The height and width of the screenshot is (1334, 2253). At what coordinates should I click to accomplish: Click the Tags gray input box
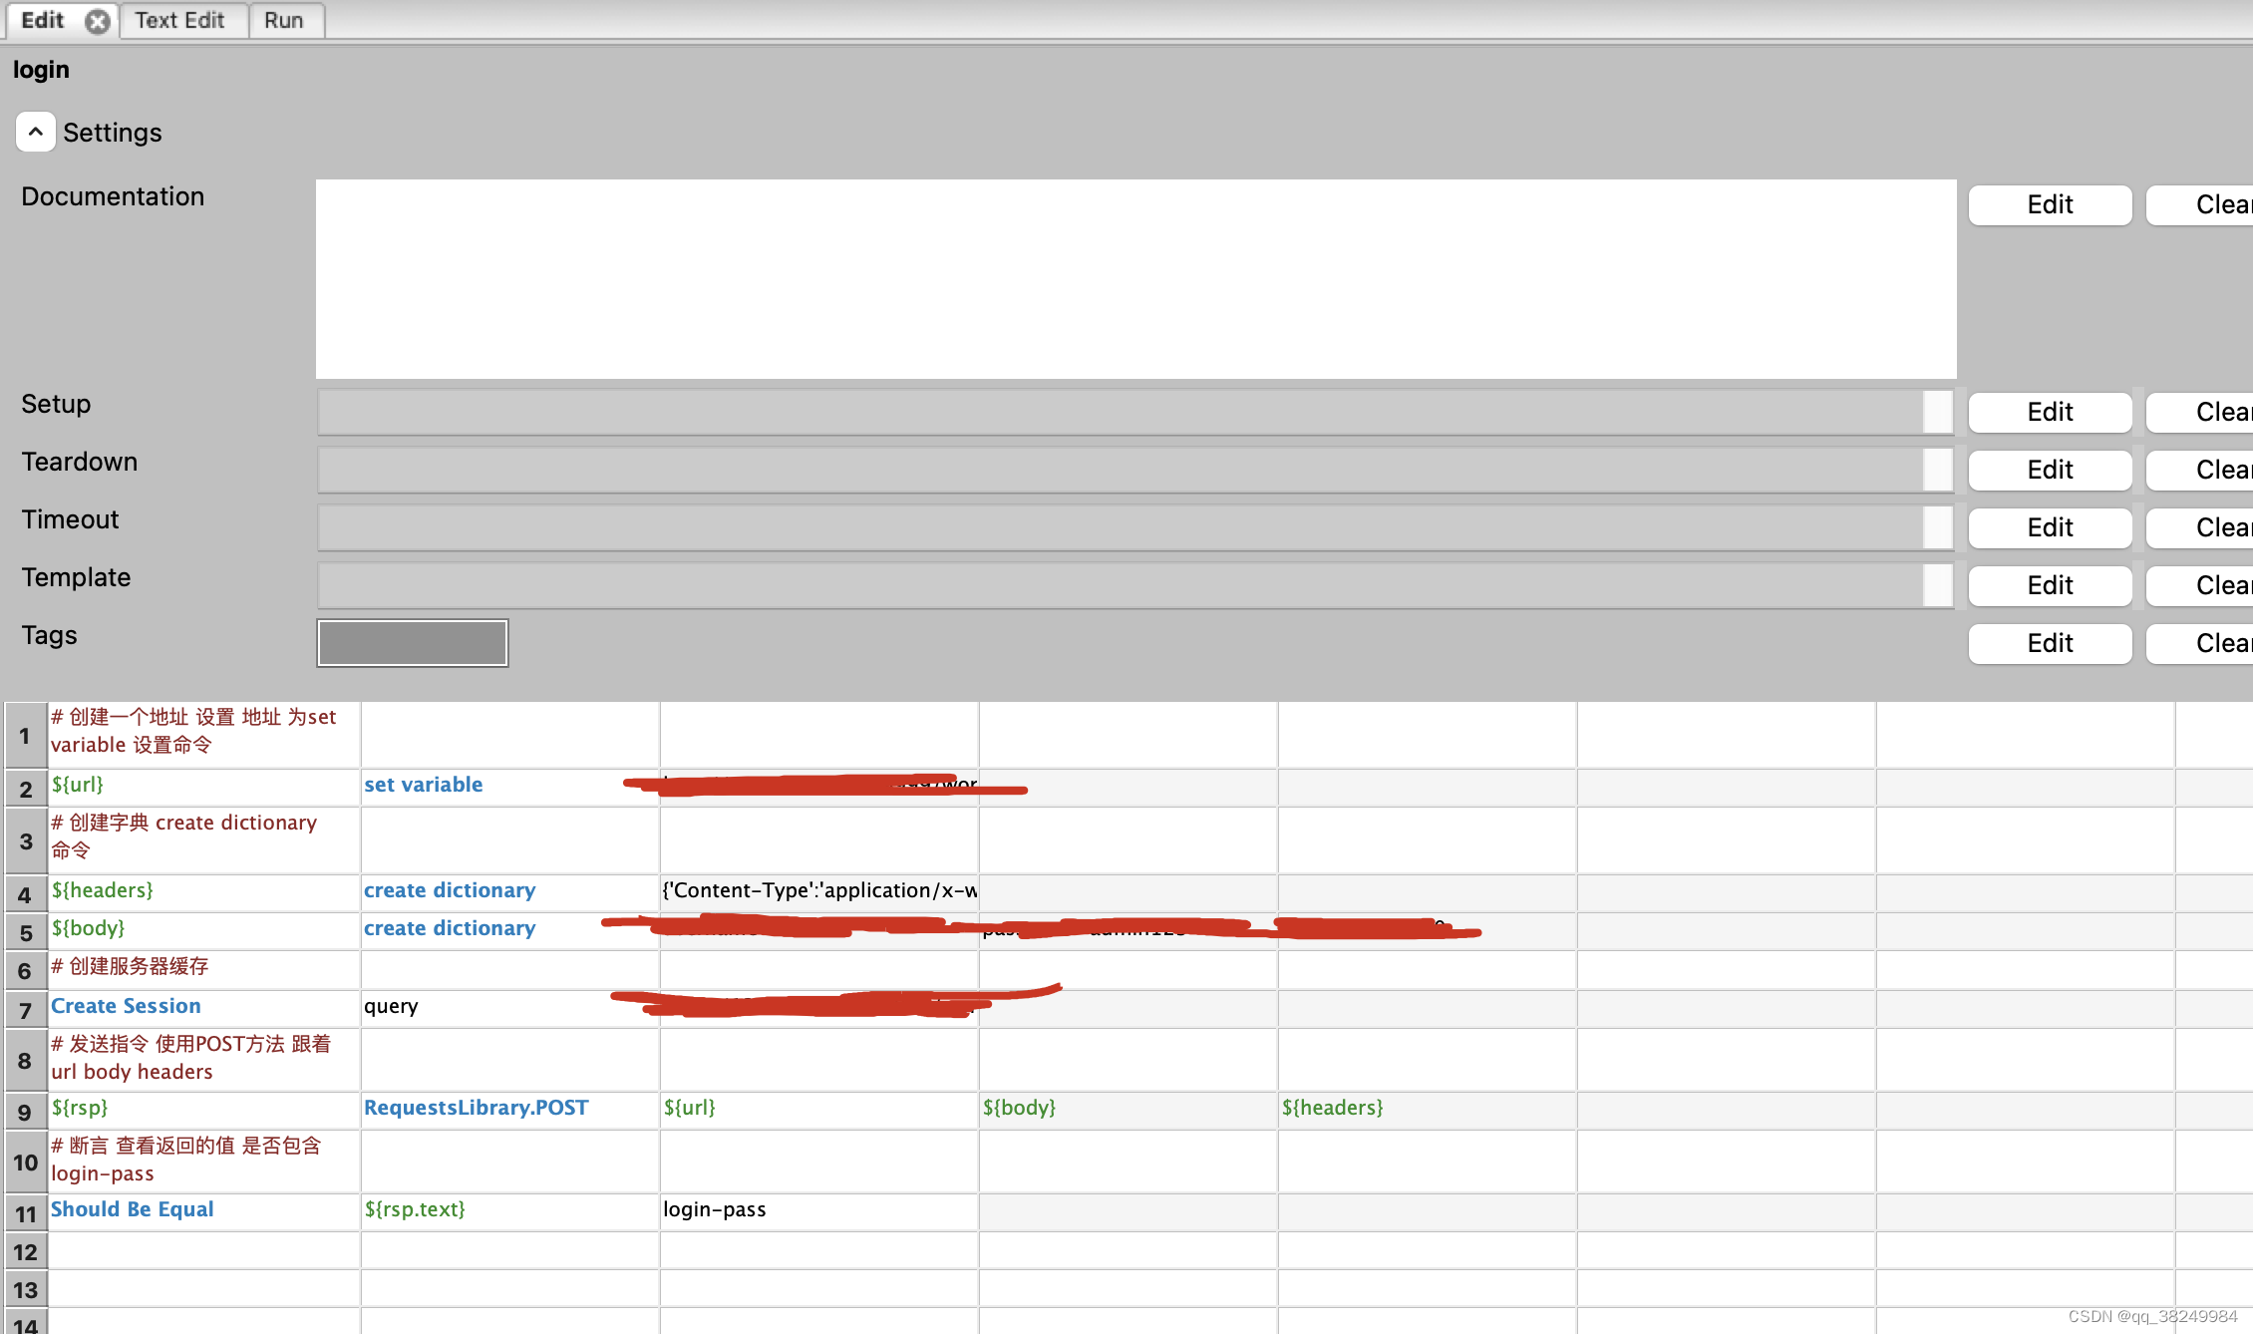point(412,643)
